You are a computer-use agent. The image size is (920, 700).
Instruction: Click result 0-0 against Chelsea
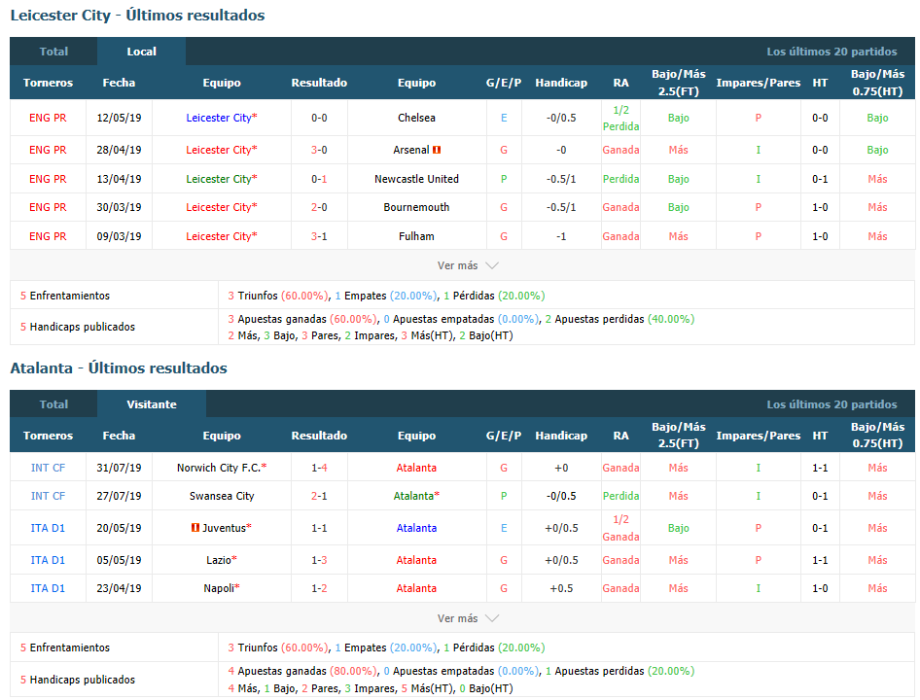319,118
